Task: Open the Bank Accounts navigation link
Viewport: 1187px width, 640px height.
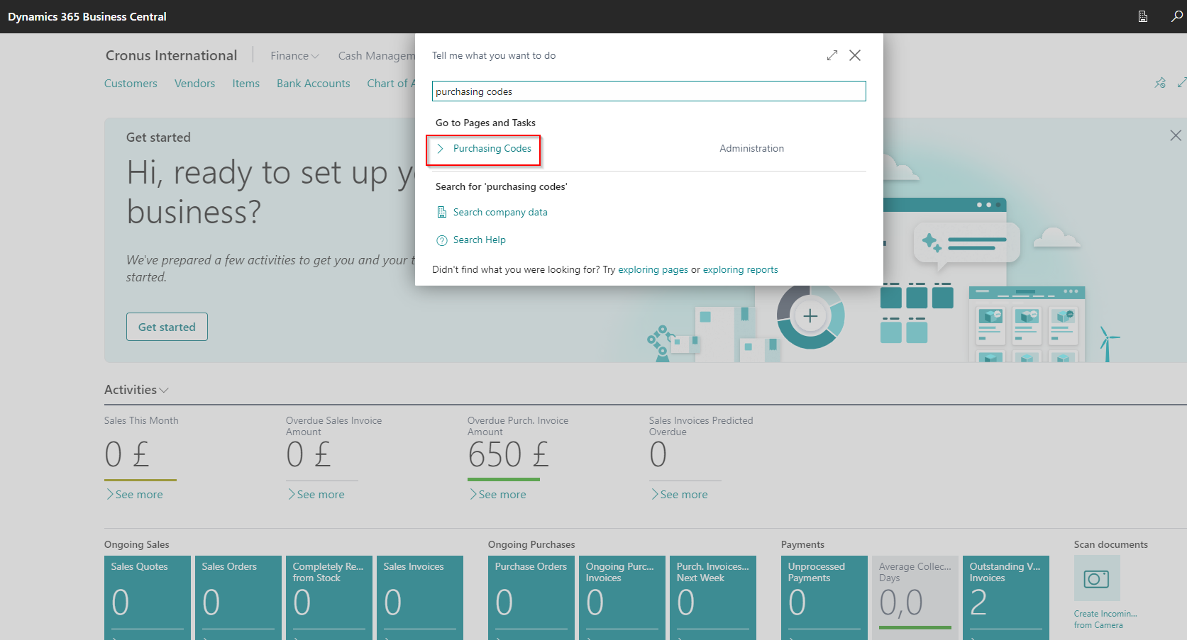Action: click(x=313, y=83)
